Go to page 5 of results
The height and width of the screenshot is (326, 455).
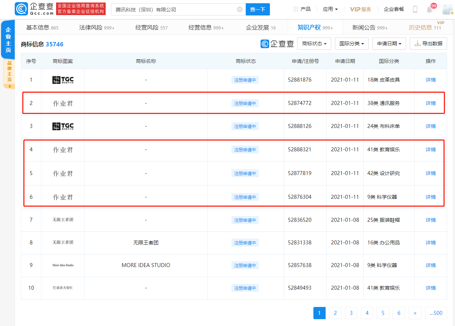[383, 313]
